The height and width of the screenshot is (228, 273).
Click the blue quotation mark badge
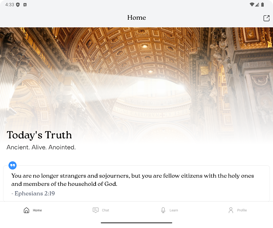[x=13, y=165]
